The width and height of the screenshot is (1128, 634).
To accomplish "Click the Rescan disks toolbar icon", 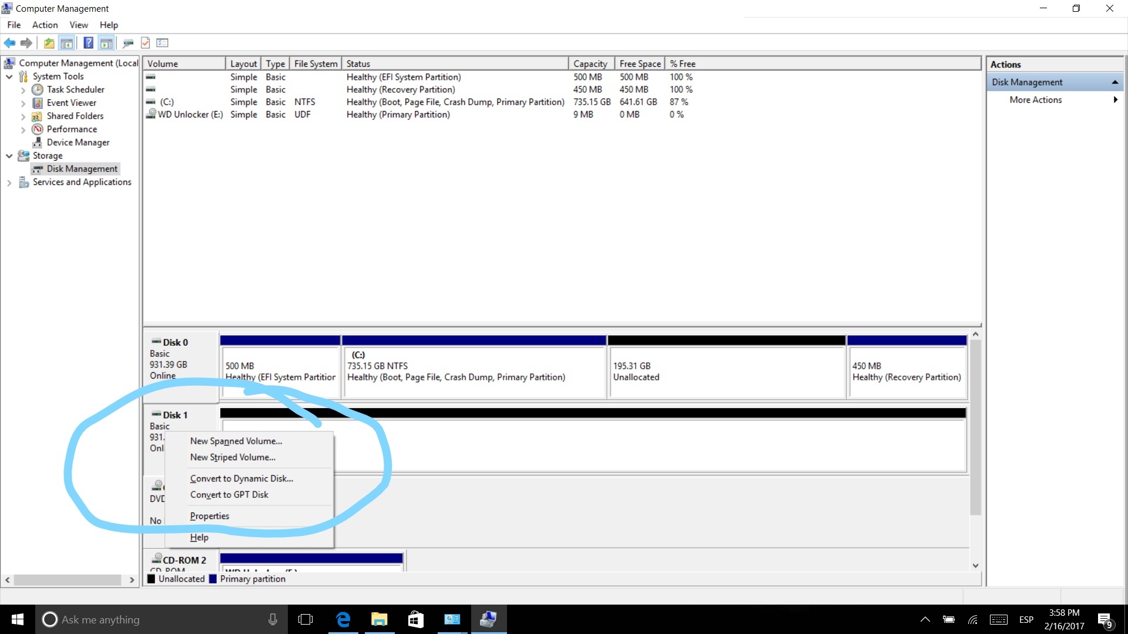I will click(x=128, y=43).
